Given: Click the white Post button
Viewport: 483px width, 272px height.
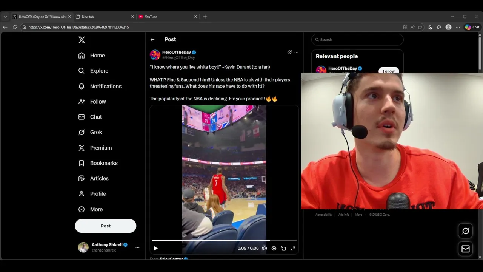Looking at the screenshot, I should tap(106, 226).
